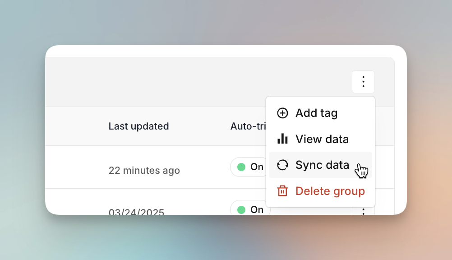This screenshot has width=452, height=260.
Task: Choose the Delete group menu entry
Action: tap(320, 191)
